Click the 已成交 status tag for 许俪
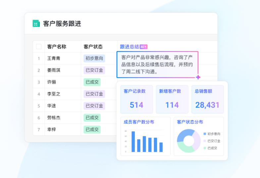The image size is (260, 178). (x=92, y=82)
